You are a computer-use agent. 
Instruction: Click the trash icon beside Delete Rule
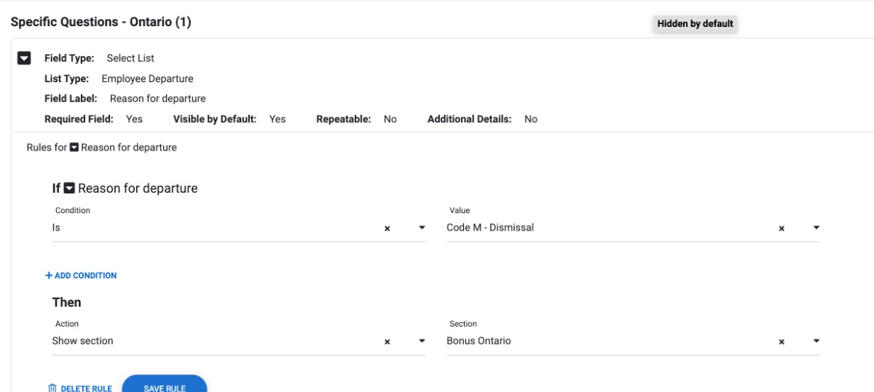52,388
